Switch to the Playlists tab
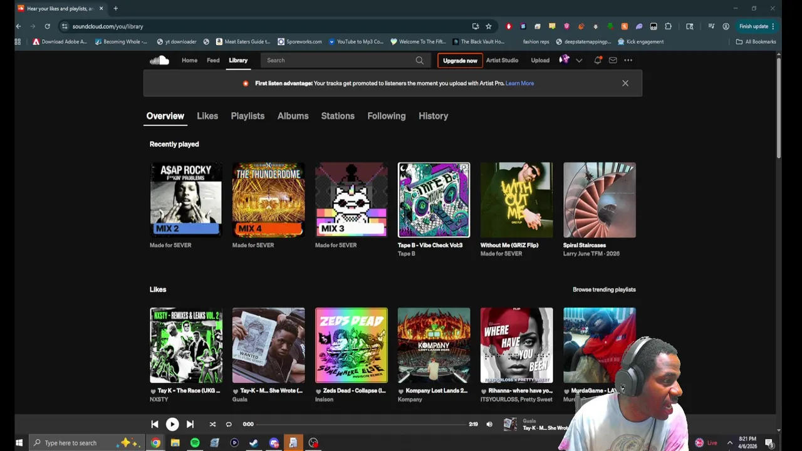This screenshot has width=802, height=451. point(247,116)
